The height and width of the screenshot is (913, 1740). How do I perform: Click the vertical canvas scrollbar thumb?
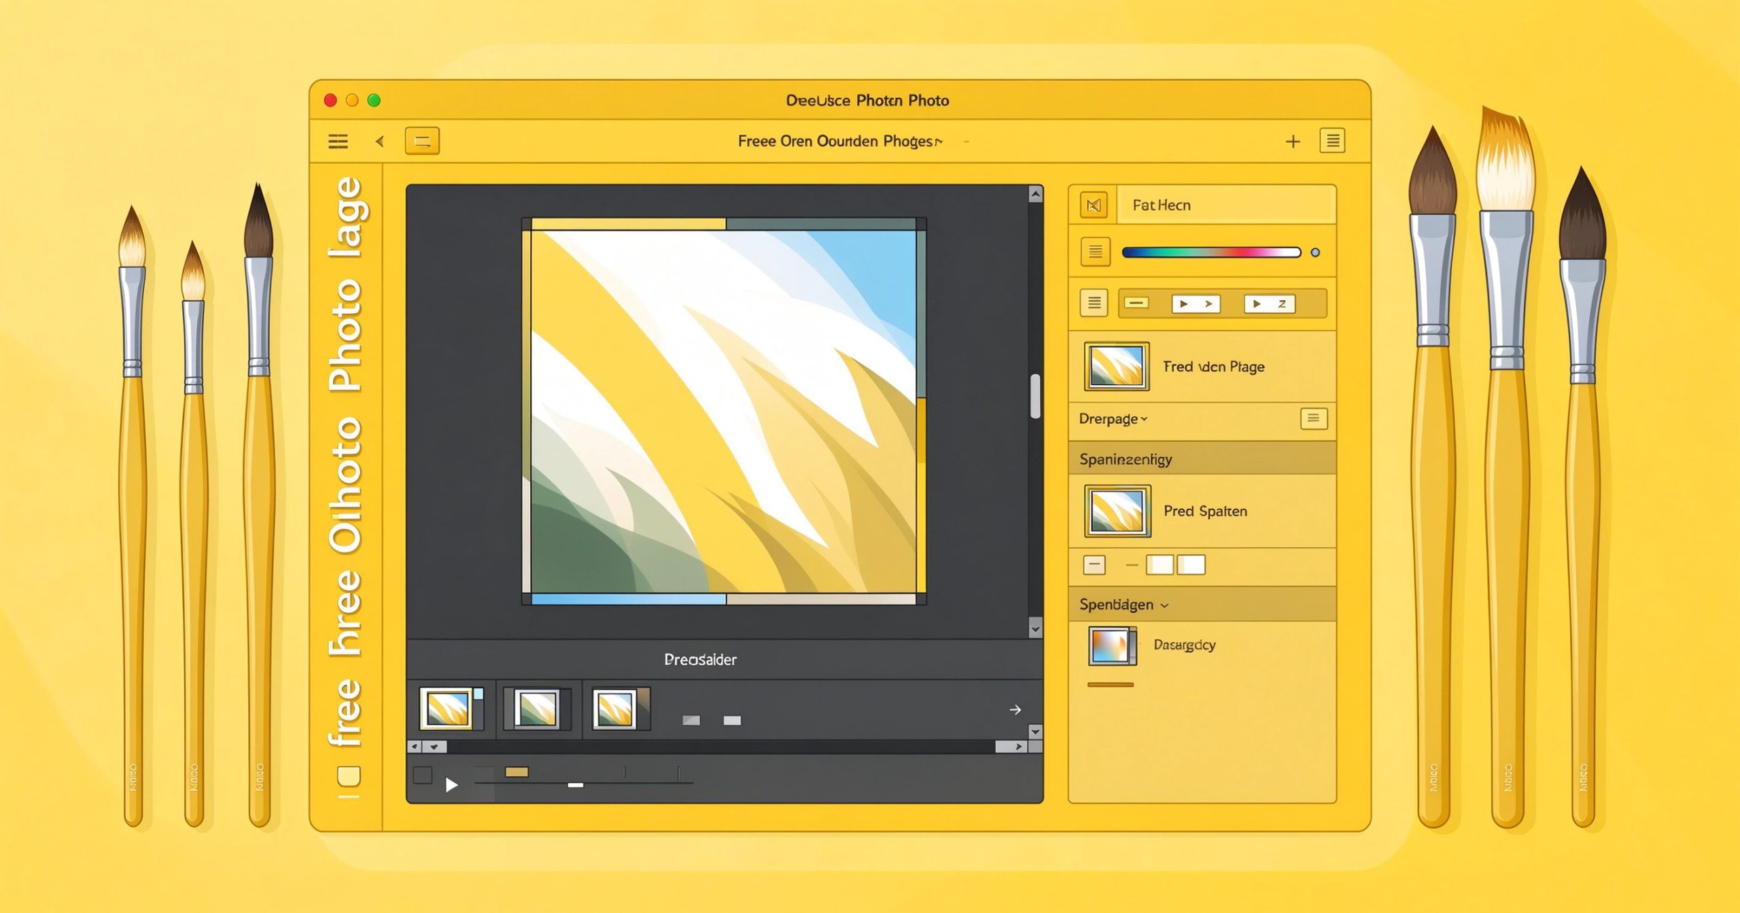click(1035, 396)
